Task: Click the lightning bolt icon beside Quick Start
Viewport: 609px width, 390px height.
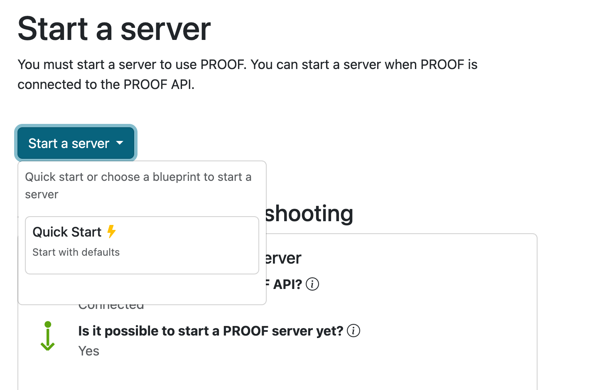Action: (x=111, y=231)
